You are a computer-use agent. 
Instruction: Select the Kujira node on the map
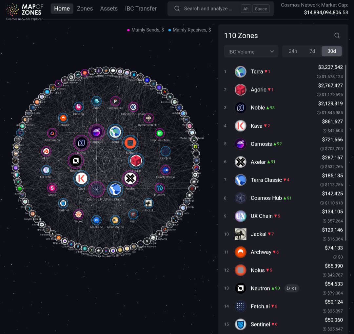pos(133,214)
